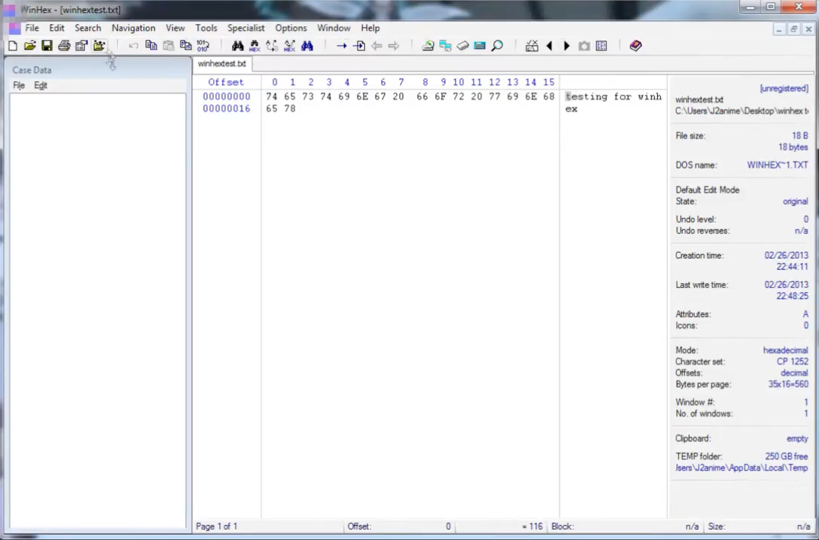Click the Offset column header
The height and width of the screenshot is (540, 819).
(x=226, y=82)
